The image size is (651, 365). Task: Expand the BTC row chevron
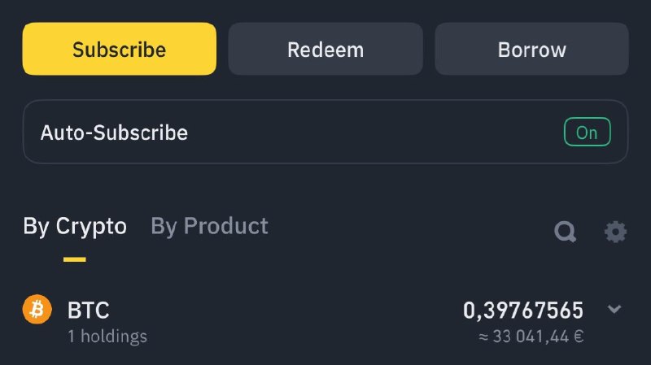(614, 309)
